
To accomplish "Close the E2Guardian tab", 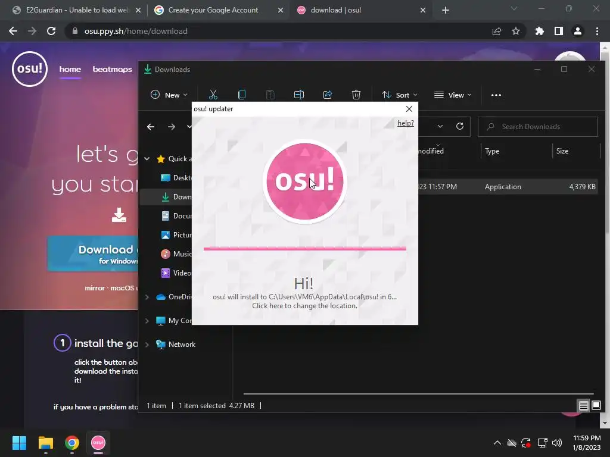I will [138, 10].
